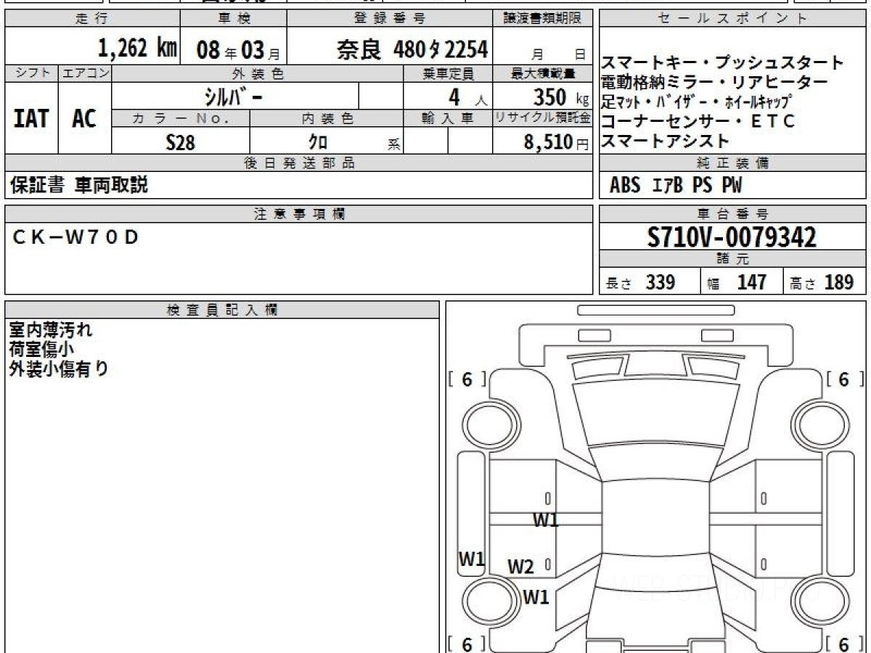Select height value 高さ 189
Screen dimensions: 871x653
(x=822, y=282)
